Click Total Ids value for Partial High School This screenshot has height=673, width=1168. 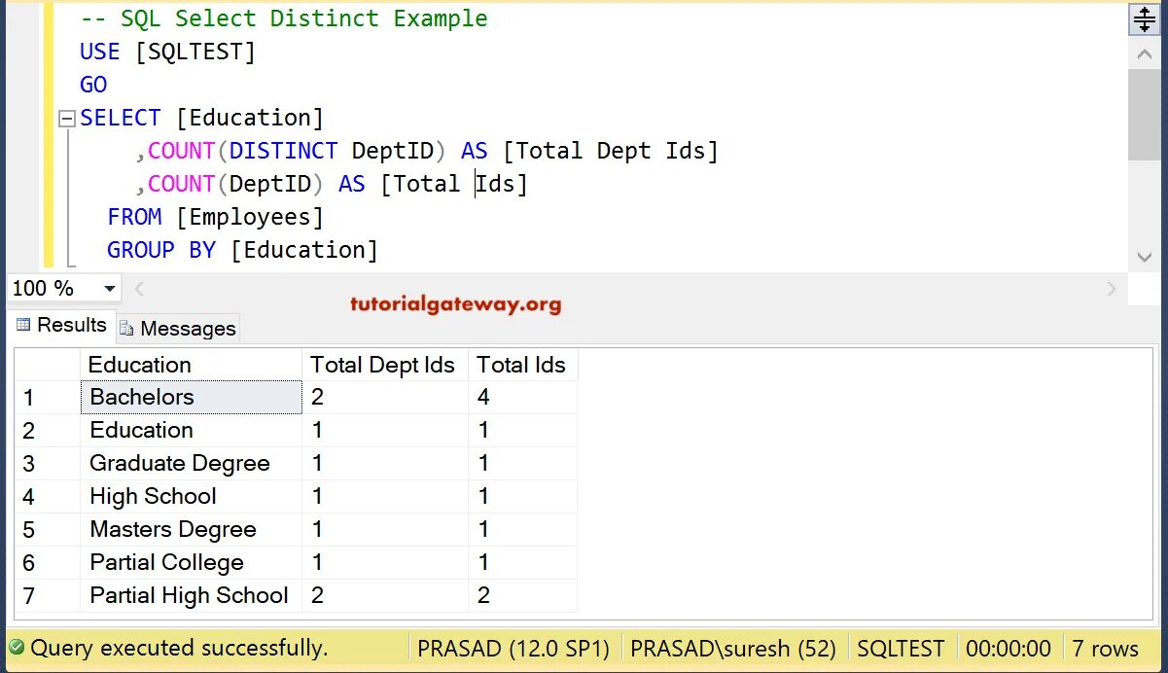click(523, 595)
